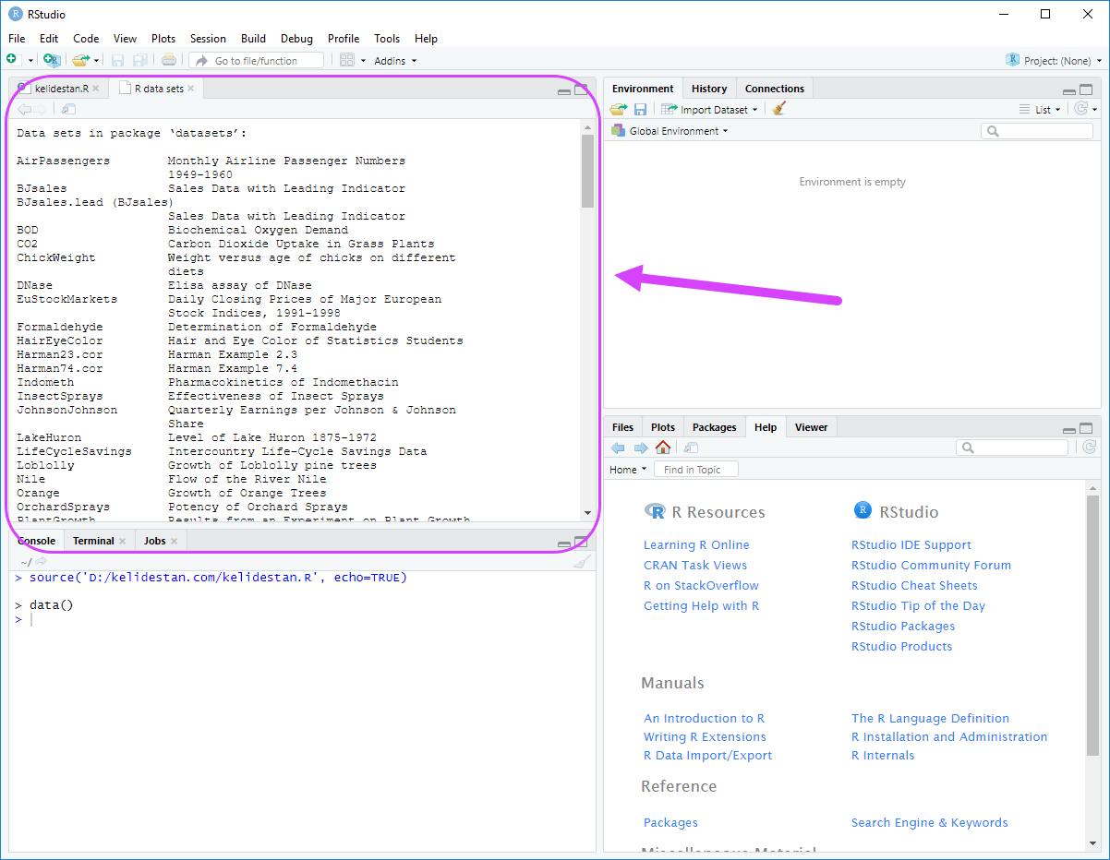The image size is (1110, 860).
Task: Minimize the Environment pane
Action: (1068, 90)
